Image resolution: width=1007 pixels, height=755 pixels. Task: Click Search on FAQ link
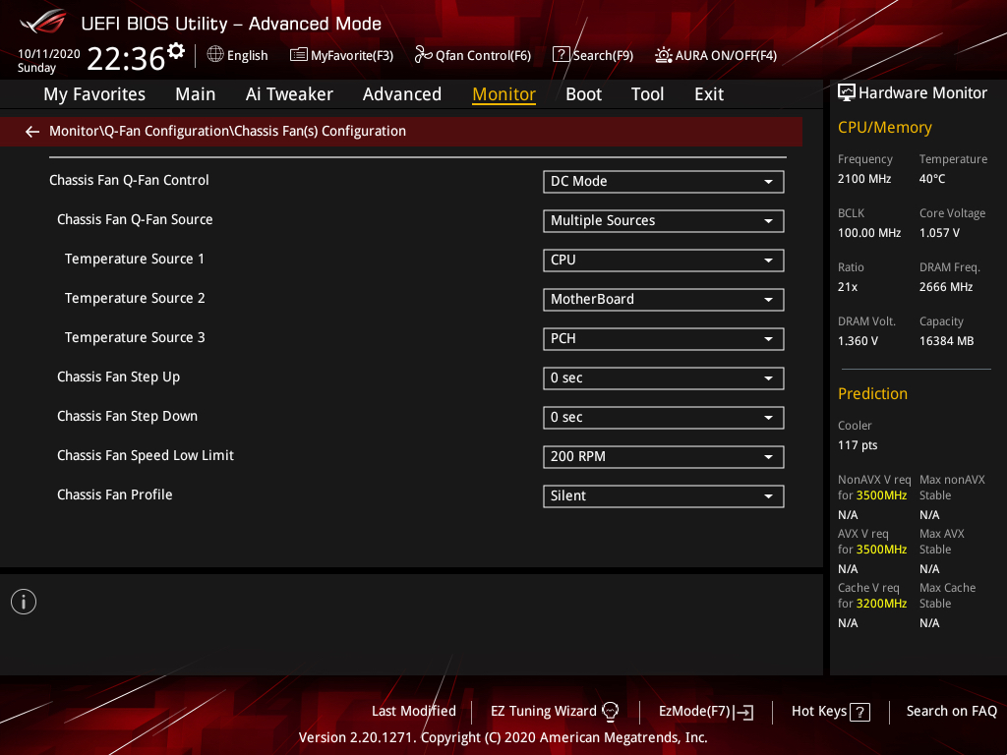[951, 712]
